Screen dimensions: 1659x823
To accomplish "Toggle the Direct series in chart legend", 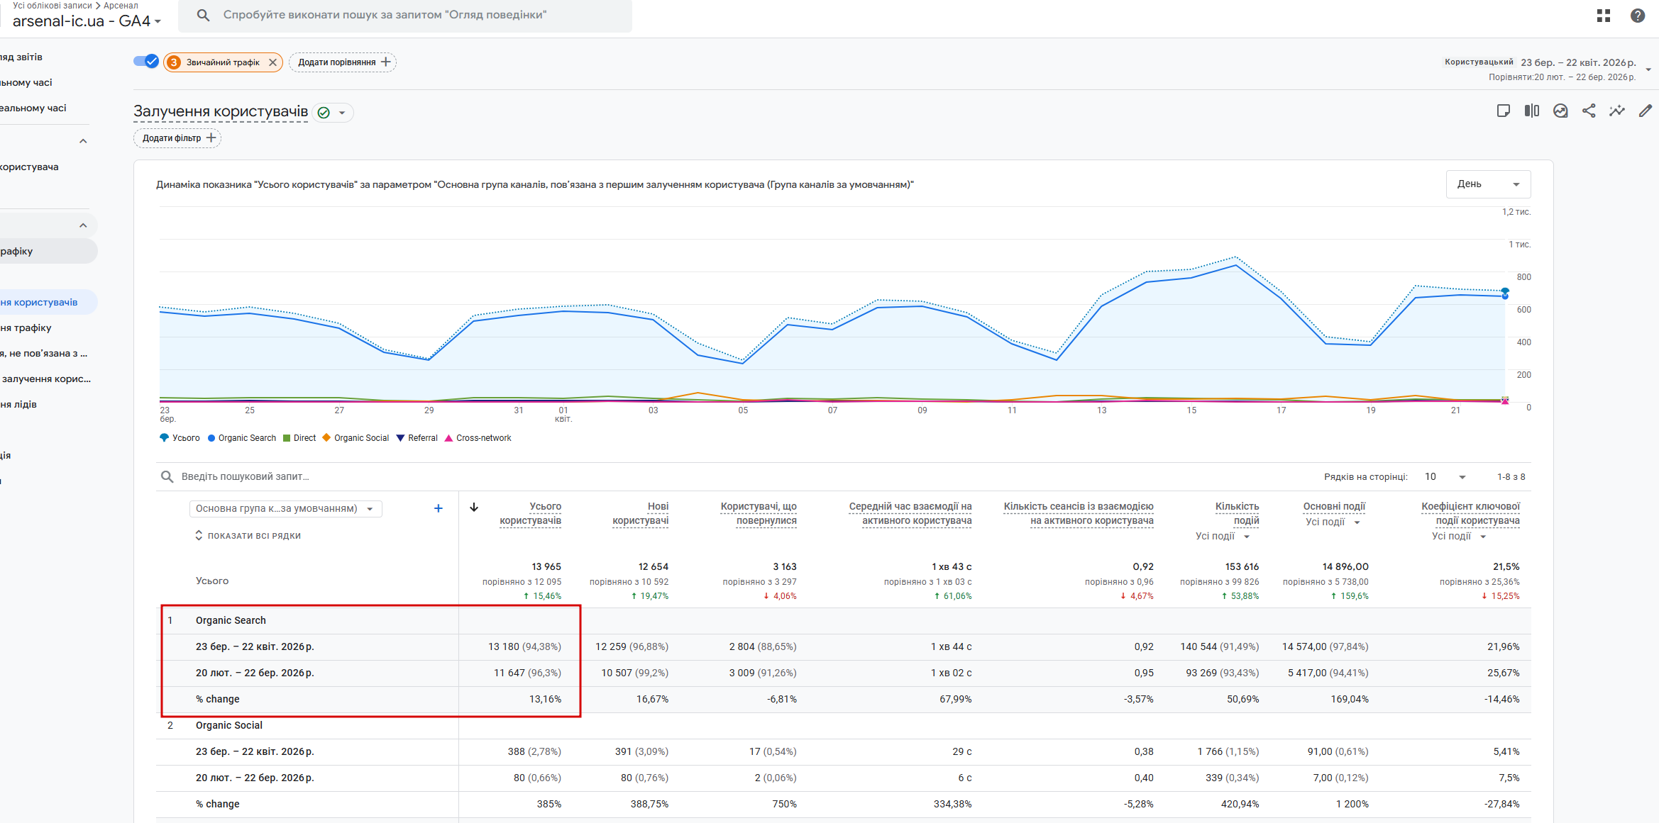I will (x=299, y=438).
